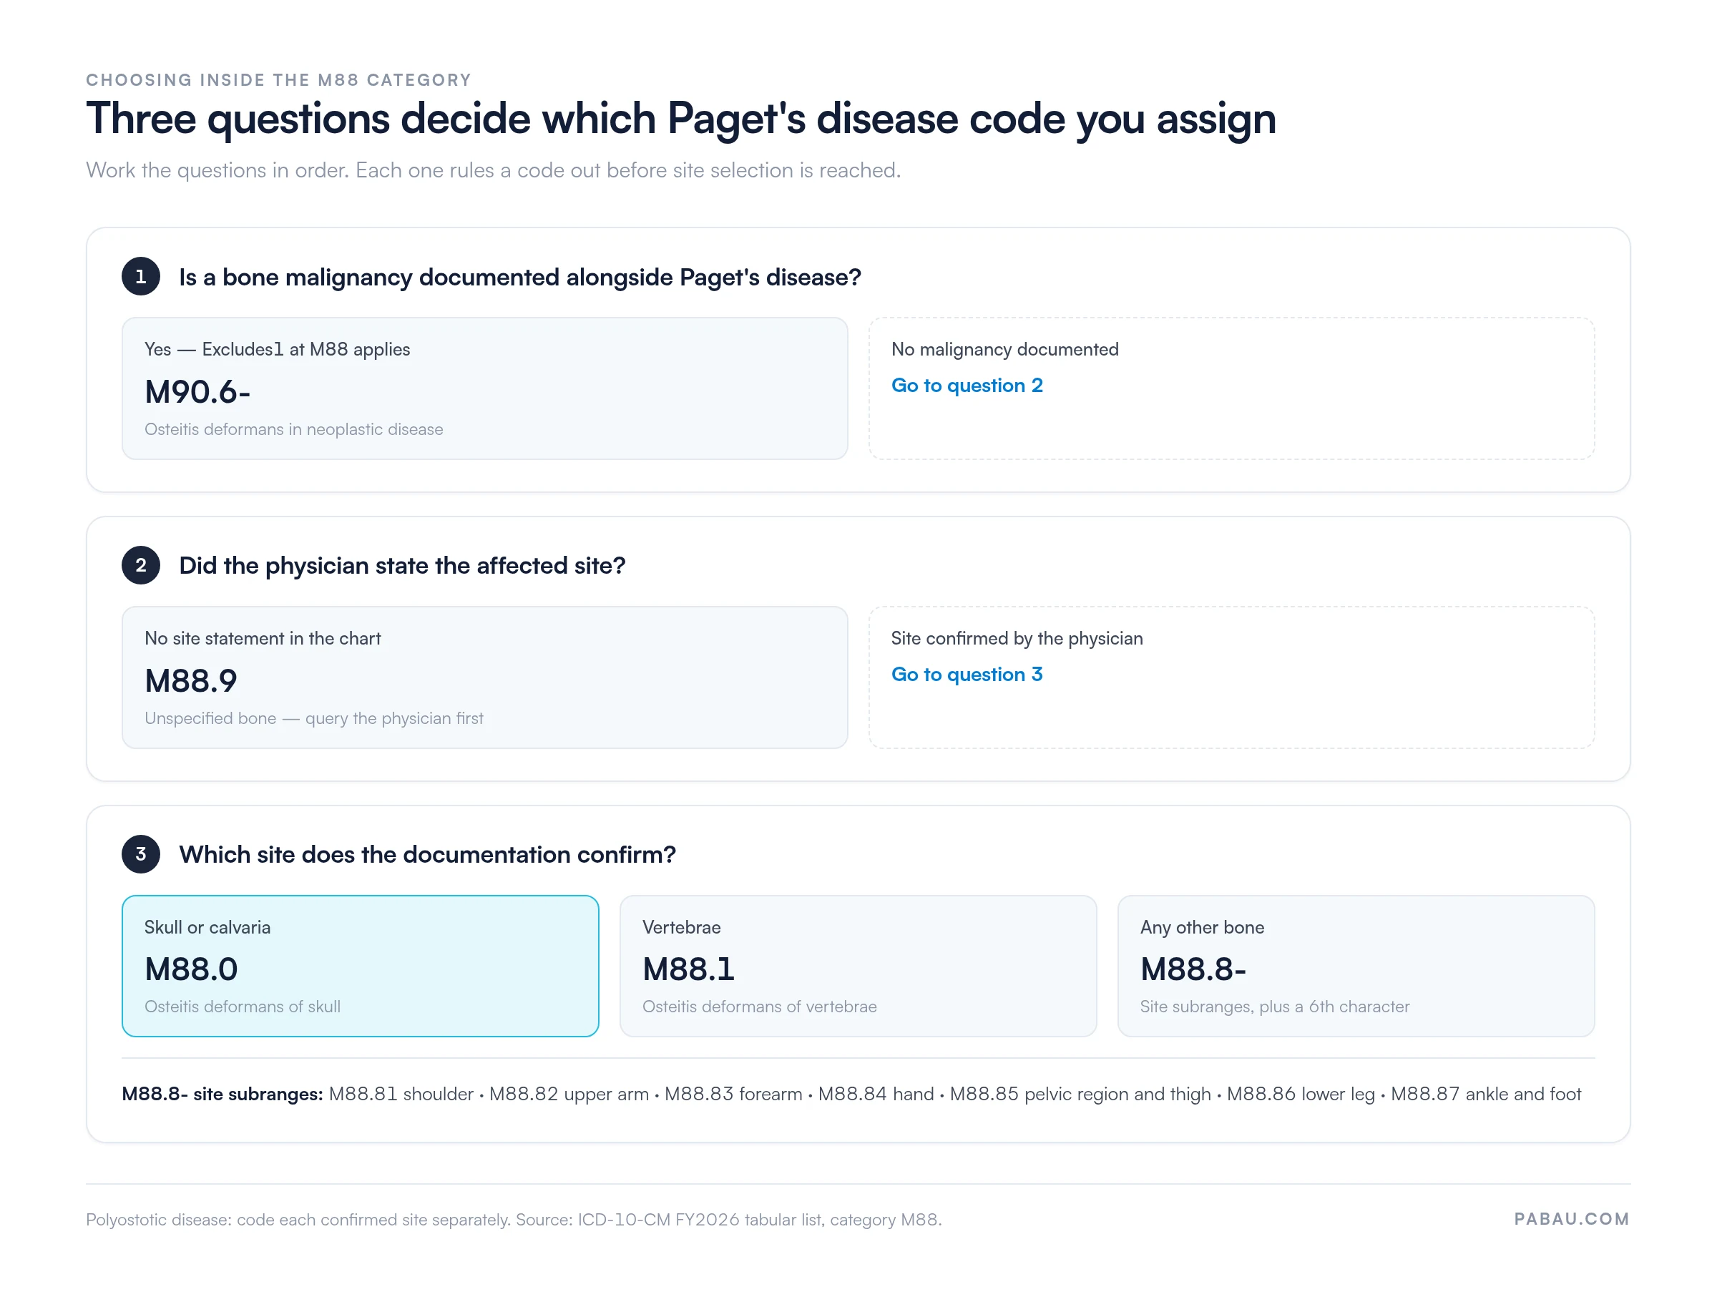
Task: Choose the M88.8- any other bone card
Action: click(x=1356, y=966)
